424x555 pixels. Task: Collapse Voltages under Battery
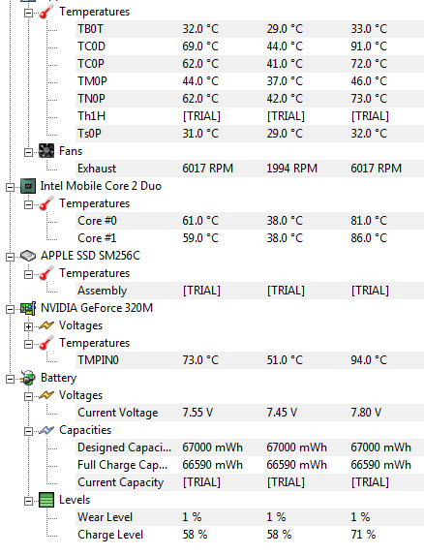coord(28,396)
